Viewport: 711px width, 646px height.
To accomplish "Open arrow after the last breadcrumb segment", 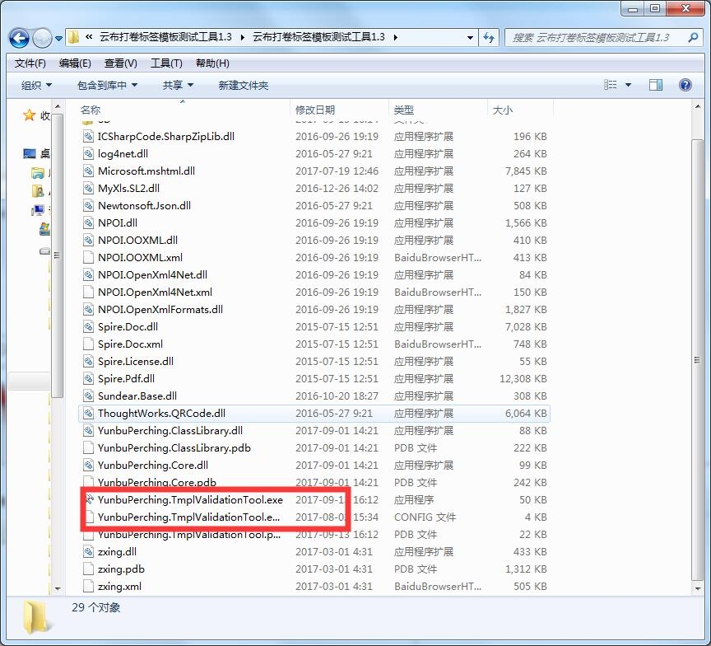I will click(395, 38).
